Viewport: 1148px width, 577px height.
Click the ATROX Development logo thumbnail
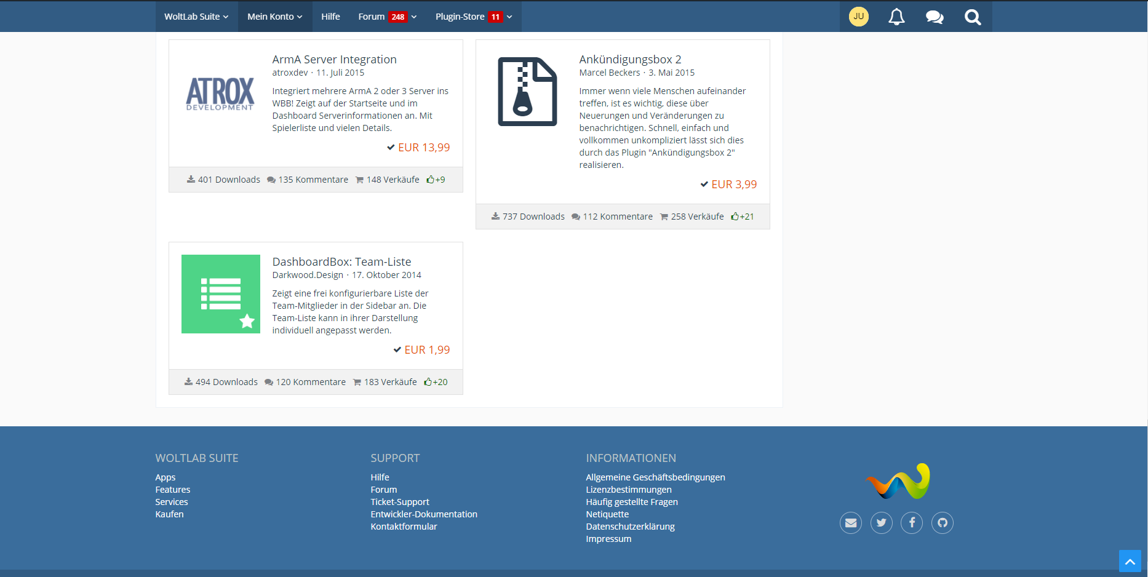[220, 93]
